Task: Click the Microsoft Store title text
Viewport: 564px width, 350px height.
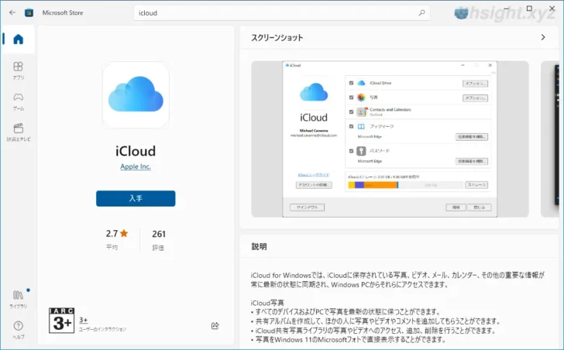Action: (63, 12)
